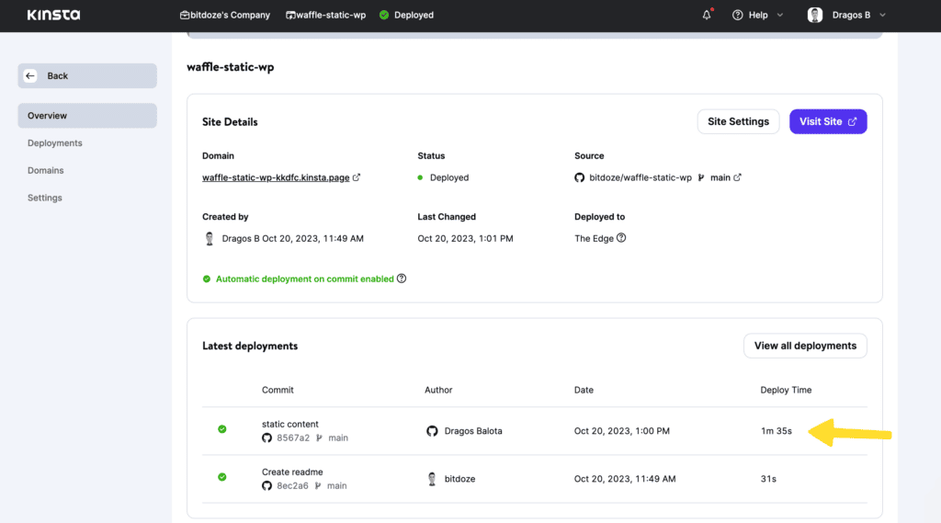Click GitHub icon next to commit 8567a2
Screen dimensions: 941x523
click(x=267, y=438)
